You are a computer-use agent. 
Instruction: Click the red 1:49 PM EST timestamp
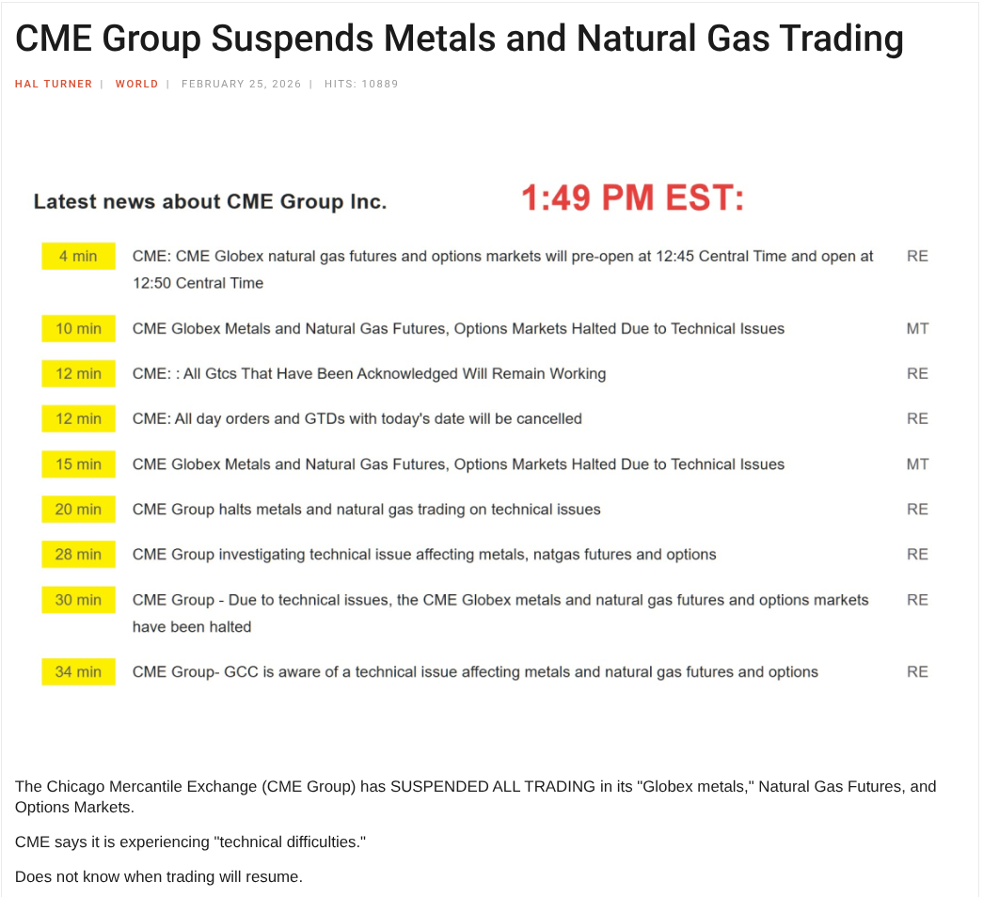[632, 198]
